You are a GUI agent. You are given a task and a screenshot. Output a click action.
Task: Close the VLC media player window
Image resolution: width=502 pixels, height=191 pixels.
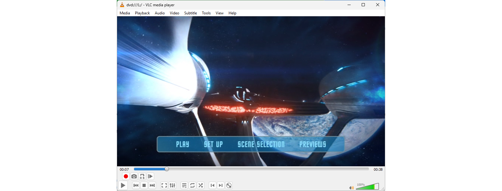point(378,5)
